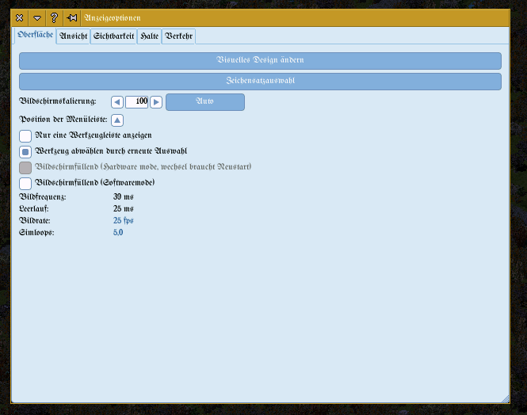Image resolution: width=527 pixels, height=415 pixels.
Task: Switch to the Ansicht tab
Action: tap(74, 36)
